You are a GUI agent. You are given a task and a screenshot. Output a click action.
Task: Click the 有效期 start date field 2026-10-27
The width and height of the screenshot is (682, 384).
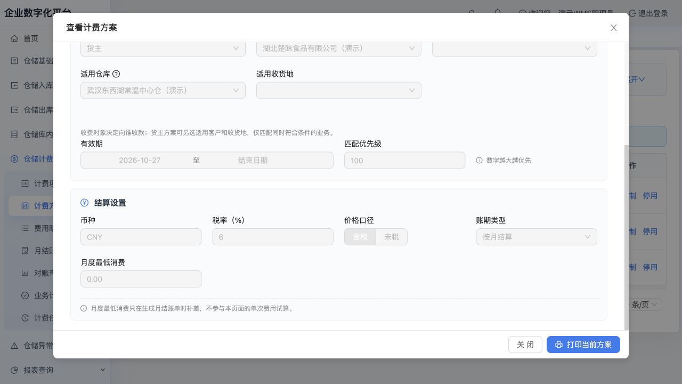point(140,160)
